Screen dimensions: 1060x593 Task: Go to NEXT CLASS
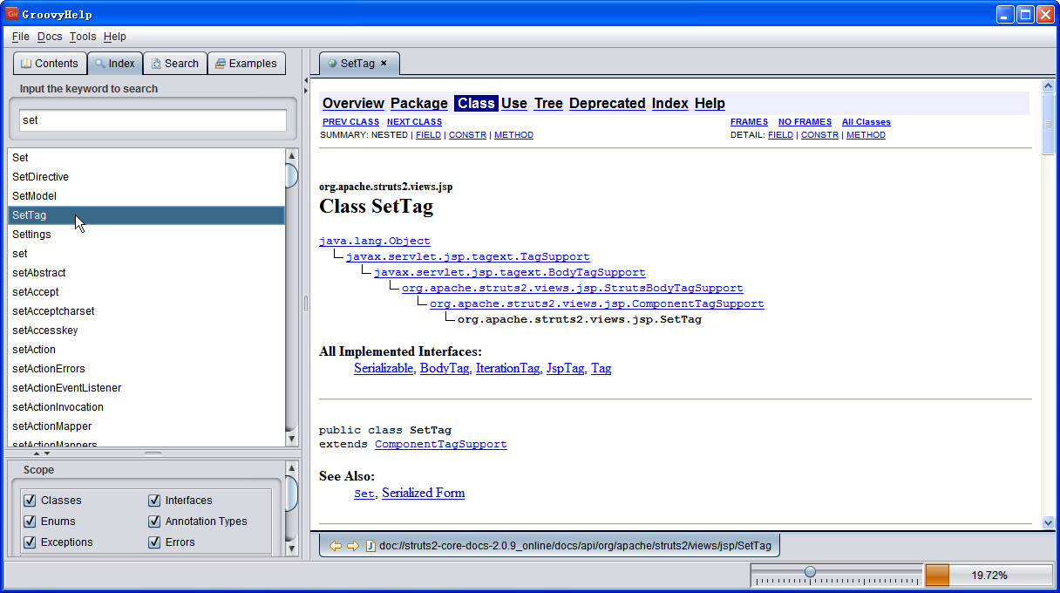pos(414,122)
